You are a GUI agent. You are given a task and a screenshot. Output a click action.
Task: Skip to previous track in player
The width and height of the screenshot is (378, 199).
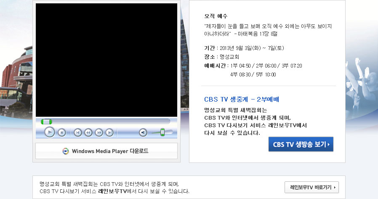tap(77, 133)
